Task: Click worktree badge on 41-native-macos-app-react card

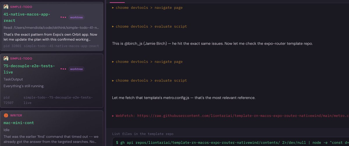Action: (x=76, y=17)
